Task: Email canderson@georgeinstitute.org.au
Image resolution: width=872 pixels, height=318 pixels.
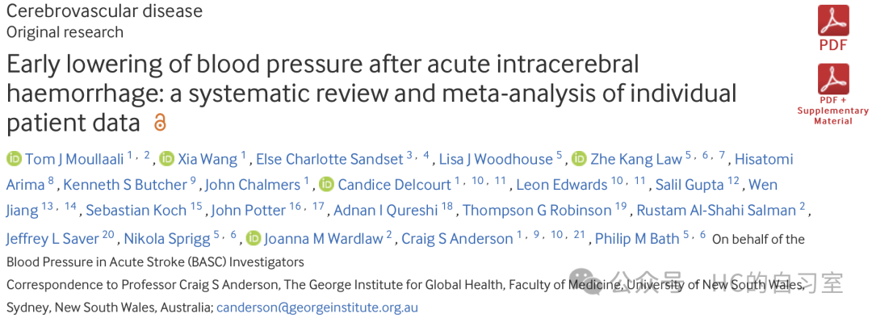Action: pyautogui.click(x=317, y=307)
